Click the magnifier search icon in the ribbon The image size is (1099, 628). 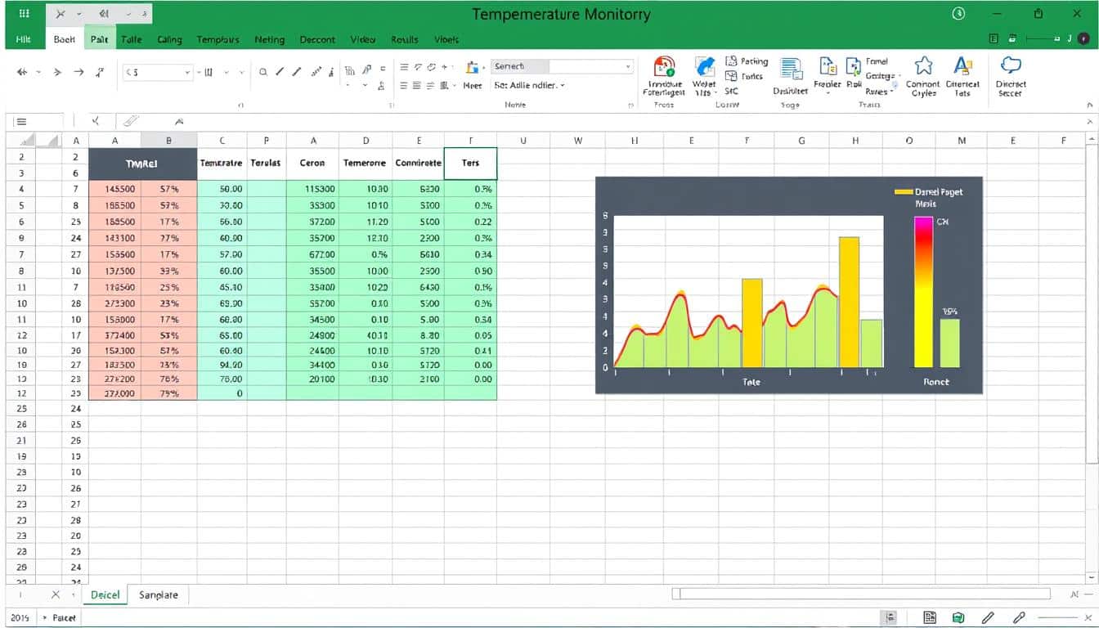coord(263,72)
